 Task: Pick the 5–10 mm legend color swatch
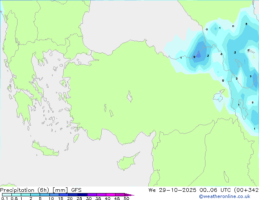[x=45, y=195]
